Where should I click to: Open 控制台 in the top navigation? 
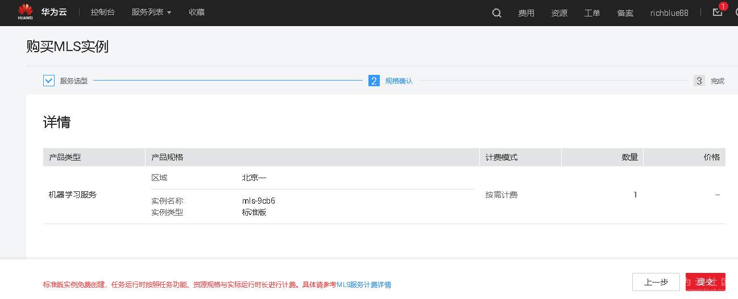[103, 12]
